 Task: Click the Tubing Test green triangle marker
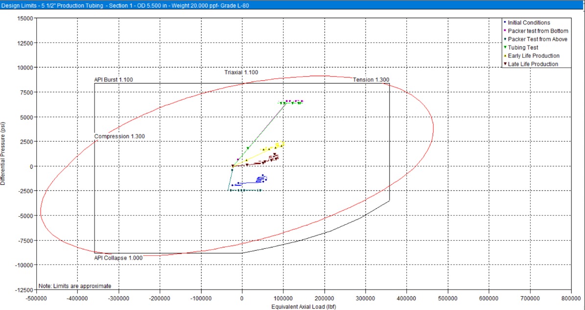[504, 47]
